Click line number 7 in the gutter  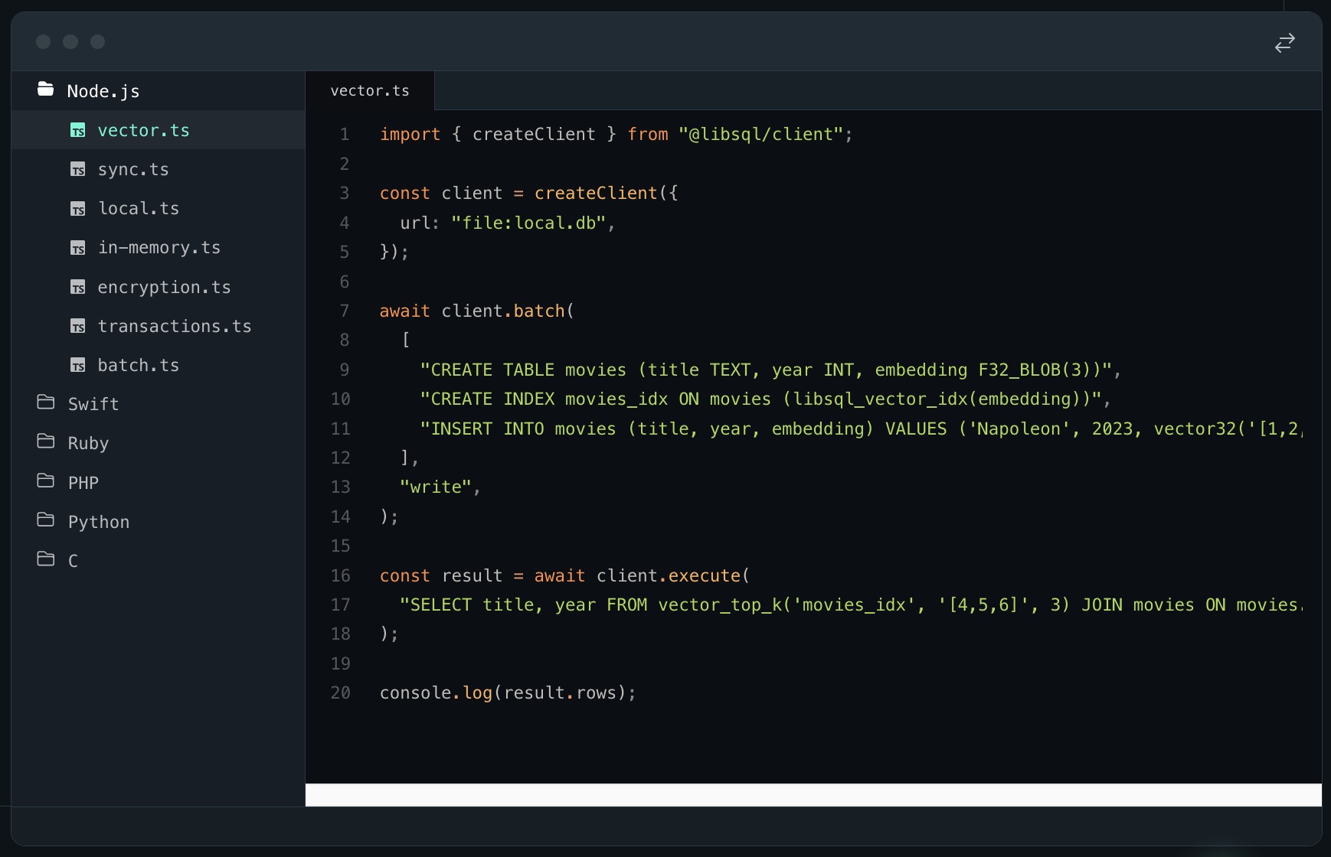click(344, 311)
